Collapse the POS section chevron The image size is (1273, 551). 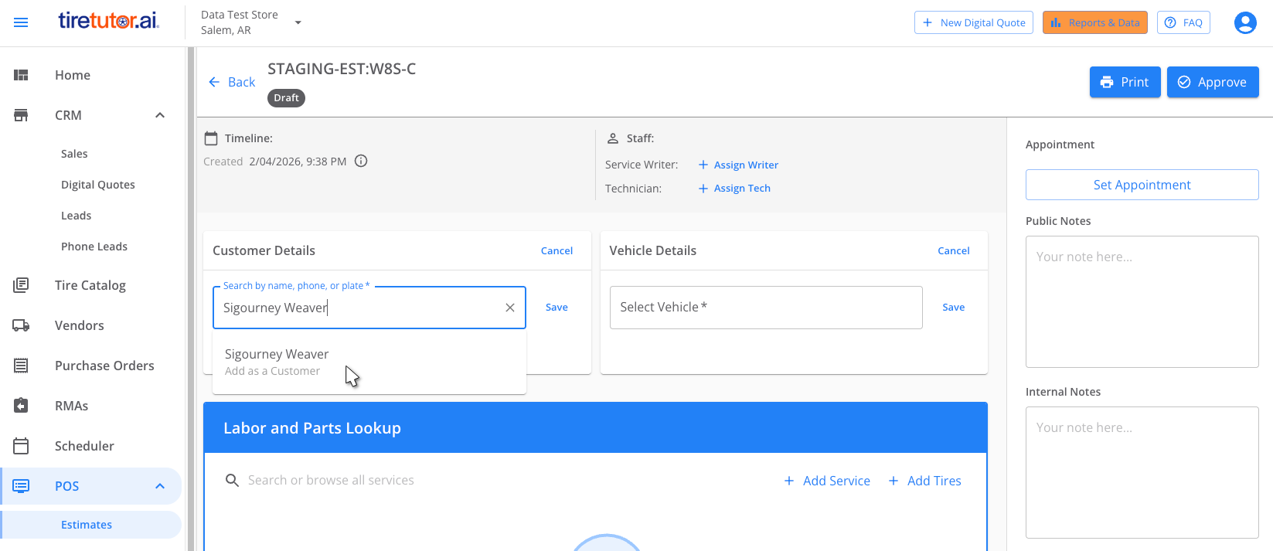160,486
